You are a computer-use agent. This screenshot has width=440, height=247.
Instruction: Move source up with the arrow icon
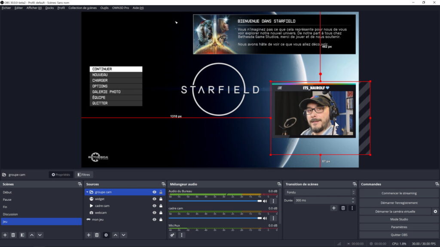pyautogui.click(x=115, y=235)
